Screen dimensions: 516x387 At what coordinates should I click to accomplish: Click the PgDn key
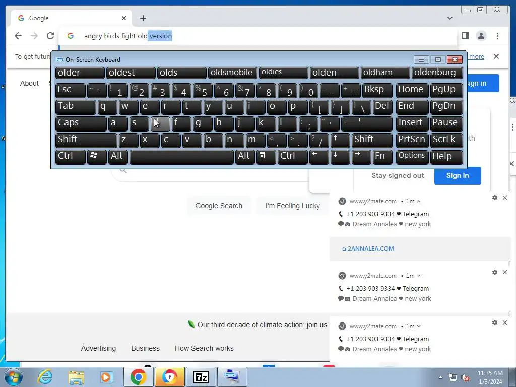[446, 107]
